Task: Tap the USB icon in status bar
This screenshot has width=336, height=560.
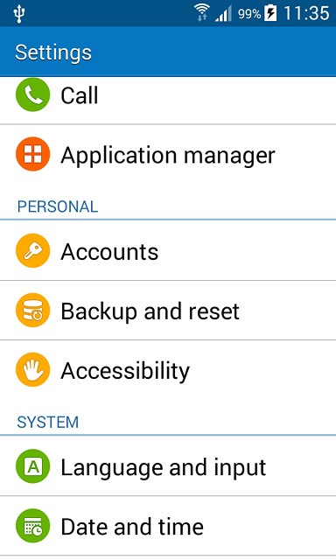Action: pos(19,14)
